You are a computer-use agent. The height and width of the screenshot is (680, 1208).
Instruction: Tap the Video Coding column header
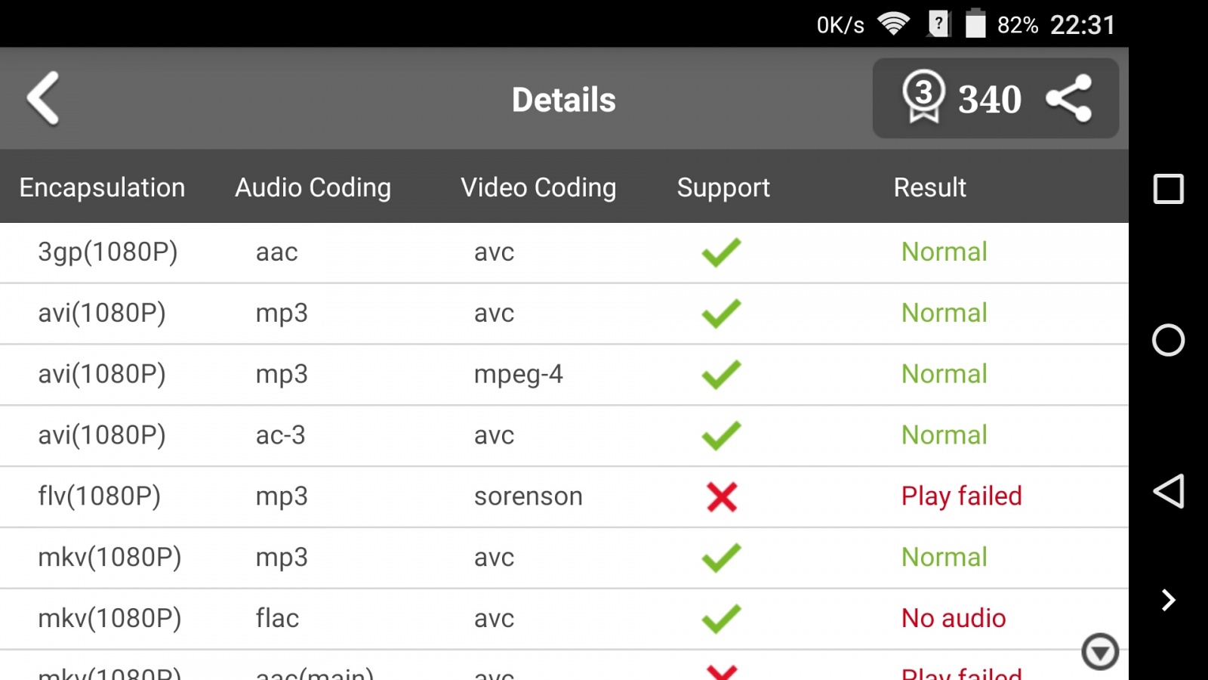[538, 187]
